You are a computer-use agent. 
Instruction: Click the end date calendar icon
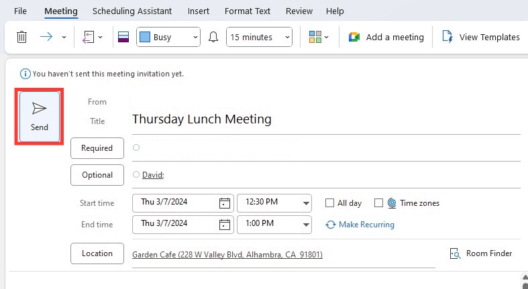pos(225,225)
